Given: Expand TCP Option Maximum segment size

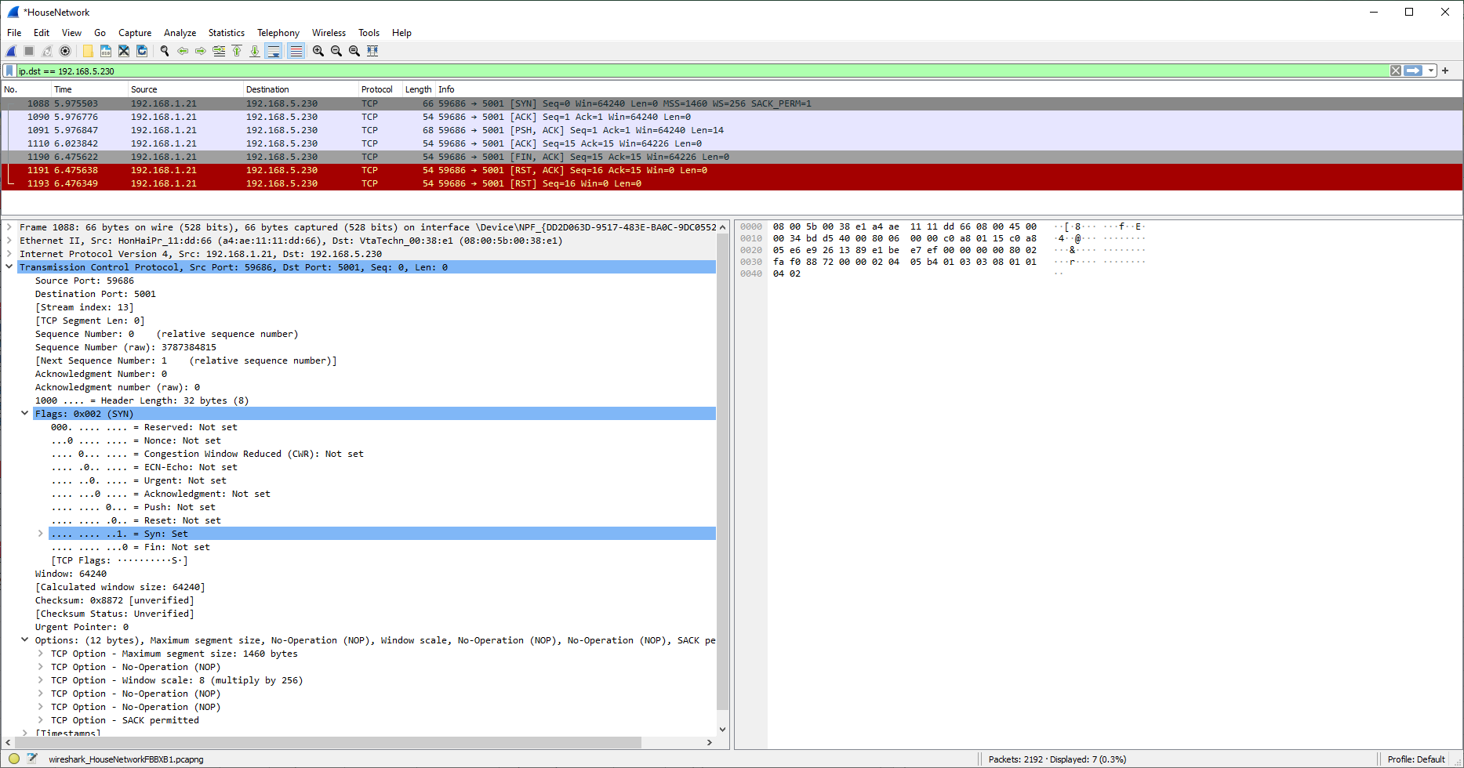Looking at the screenshot, I should tap(41, 654).
